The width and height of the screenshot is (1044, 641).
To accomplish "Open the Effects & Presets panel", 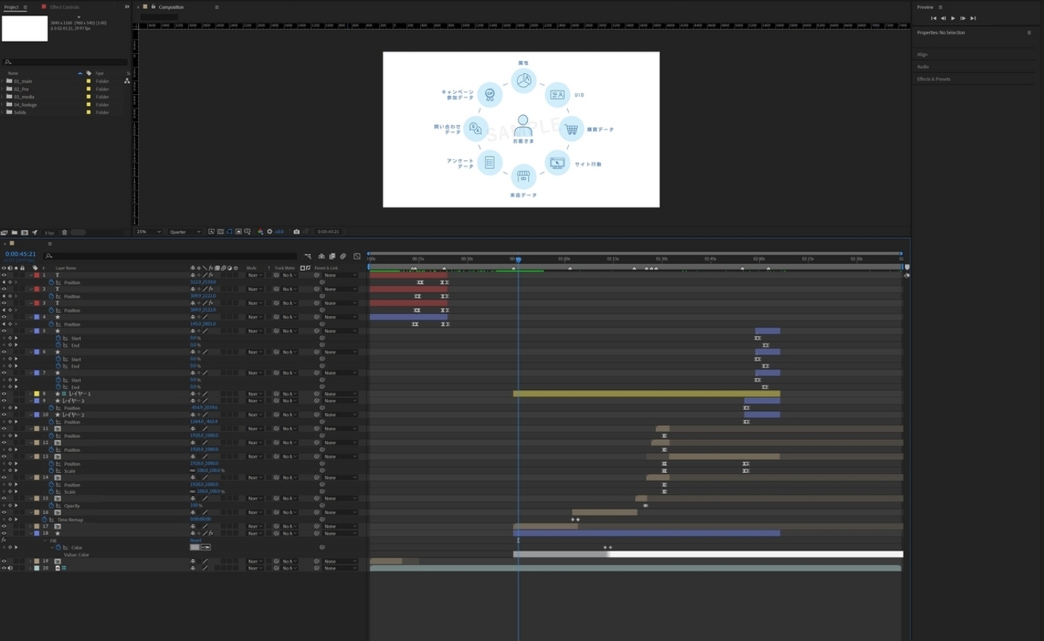I will pos(933,79).
